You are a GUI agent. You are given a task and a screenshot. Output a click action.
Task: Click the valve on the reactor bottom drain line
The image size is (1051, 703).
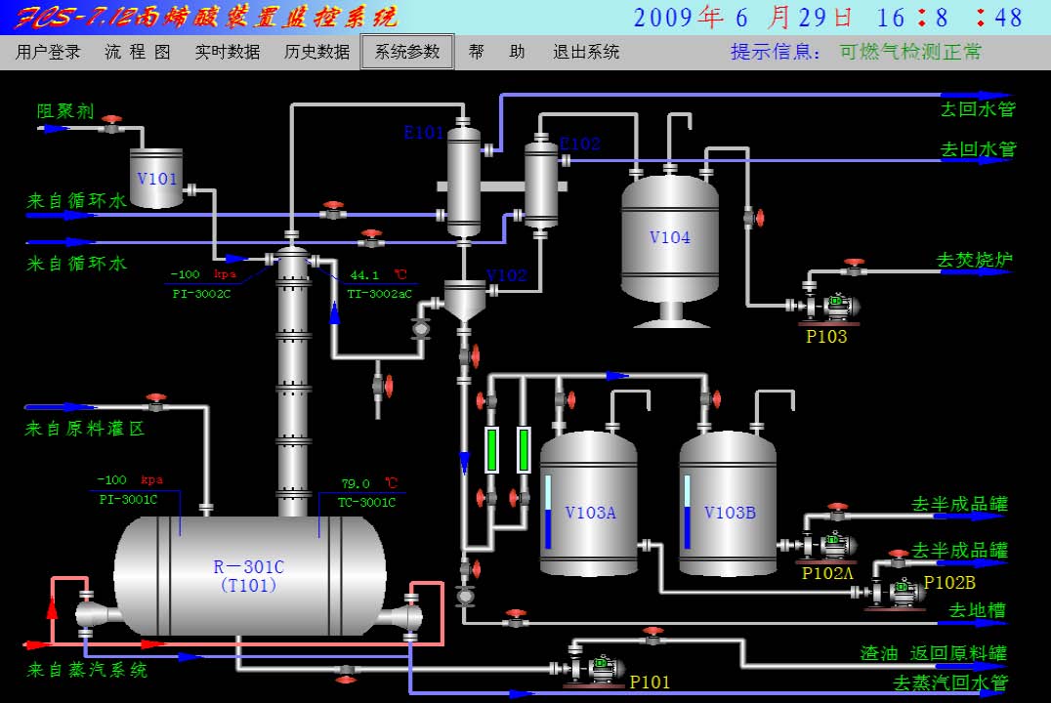346,674
